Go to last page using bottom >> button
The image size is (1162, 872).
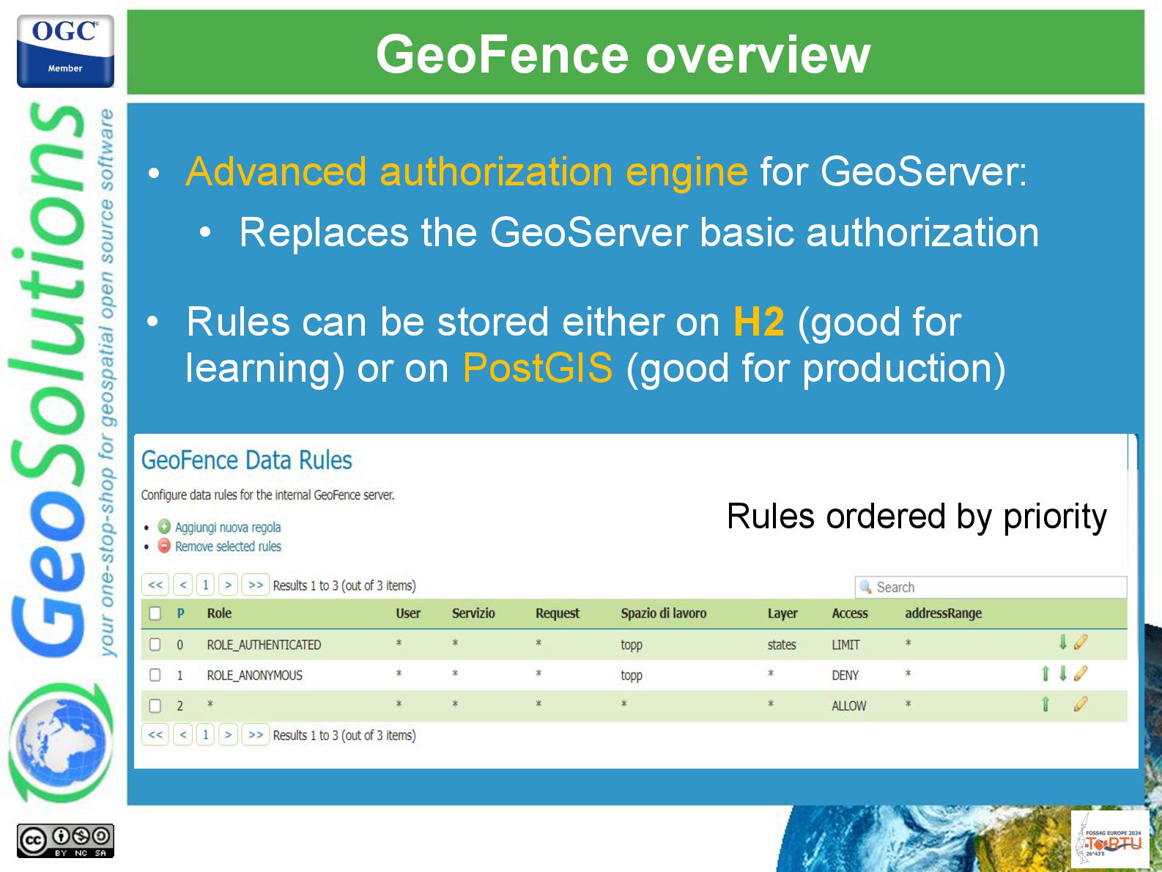click(x=256, y=734)
